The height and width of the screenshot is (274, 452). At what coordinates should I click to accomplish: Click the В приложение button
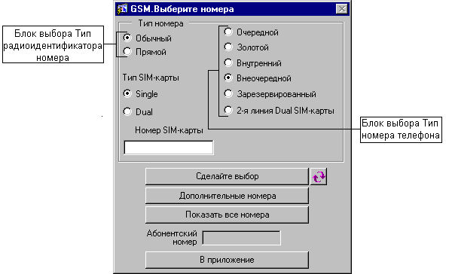tap(227, 260)
